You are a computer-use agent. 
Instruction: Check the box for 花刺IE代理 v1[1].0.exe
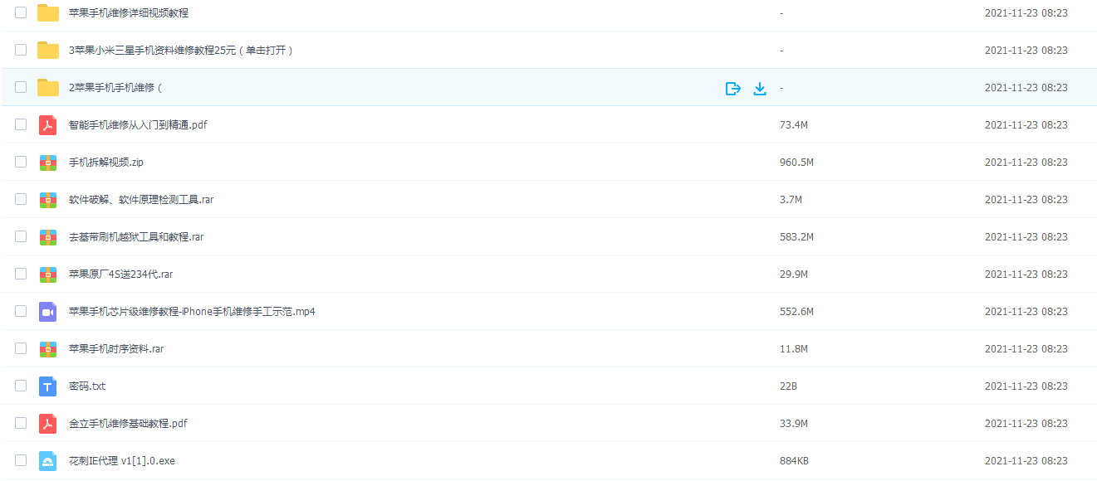tap(21, 460)
